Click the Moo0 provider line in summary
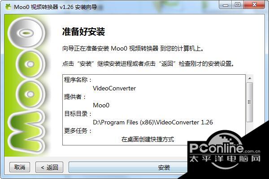This screenshot has width=269, height=179. pyautogui.click(x=101, y=105)
